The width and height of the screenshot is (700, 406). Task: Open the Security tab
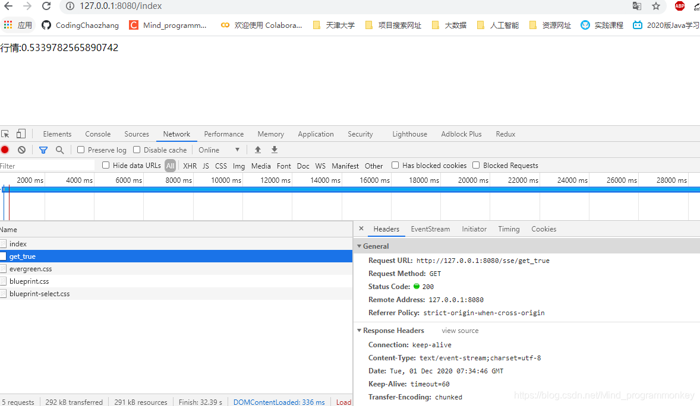pyautogui.click(x=360, y=134)
